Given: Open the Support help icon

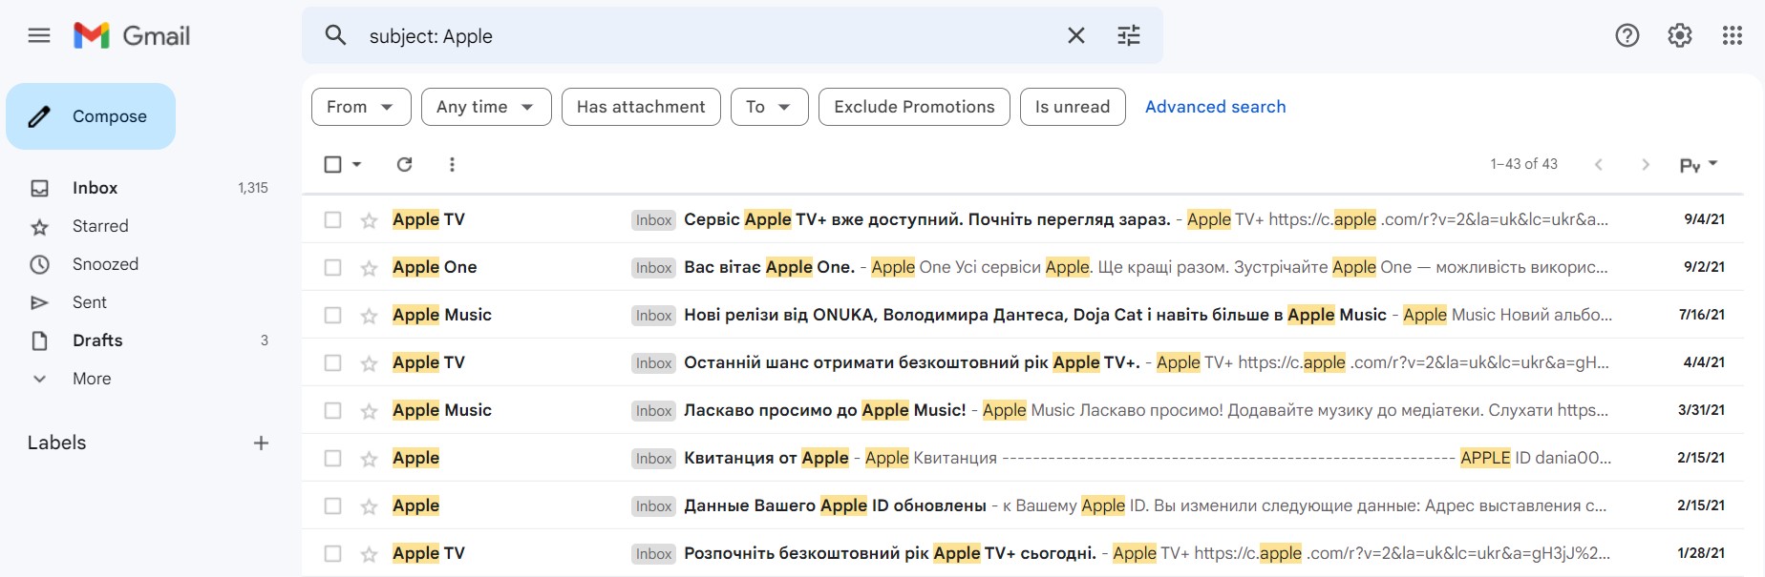Looking at the screenshot, I should 1627,36.
